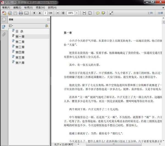
Task: Open the bookmarks panel icon
Action: click(4, 27)
